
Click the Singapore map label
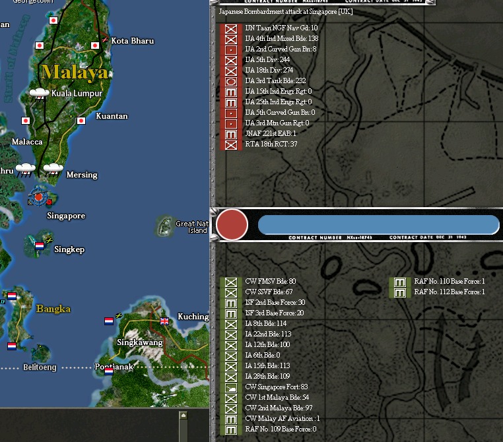tap(66, 216)
